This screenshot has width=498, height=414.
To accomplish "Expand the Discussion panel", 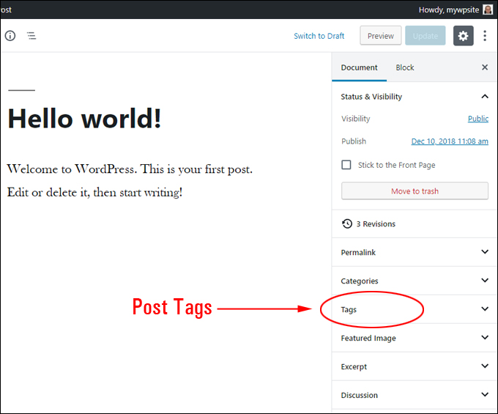I will pyautogui.click(x=485, y=395).
